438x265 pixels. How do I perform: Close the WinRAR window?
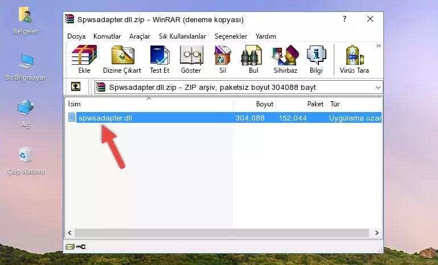coord(370,19)
